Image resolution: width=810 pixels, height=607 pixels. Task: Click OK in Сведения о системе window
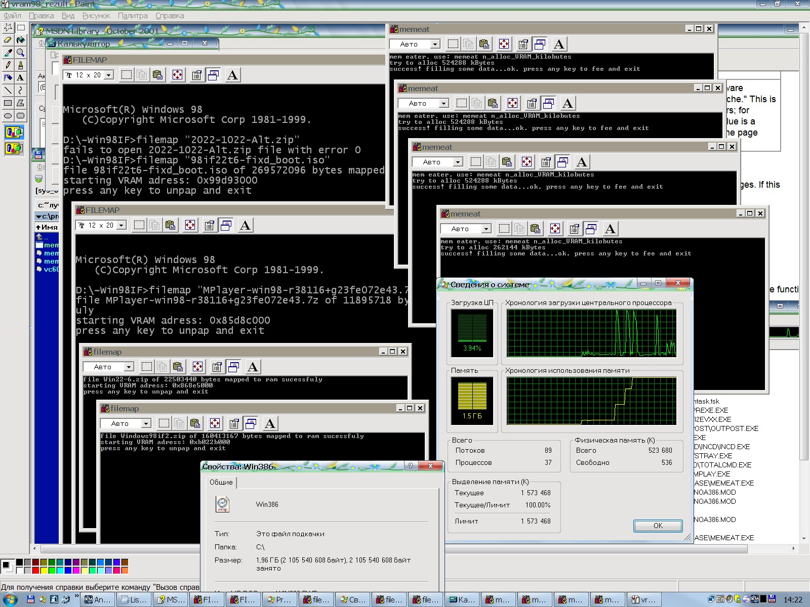tap(658, 526)
